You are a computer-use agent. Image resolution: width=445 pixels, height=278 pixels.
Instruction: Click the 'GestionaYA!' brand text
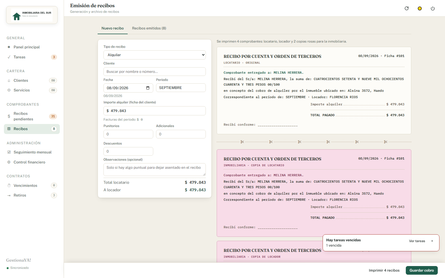coord(19,260)
